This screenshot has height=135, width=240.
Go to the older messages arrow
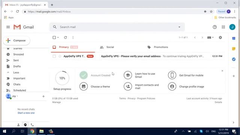[202, 37]
